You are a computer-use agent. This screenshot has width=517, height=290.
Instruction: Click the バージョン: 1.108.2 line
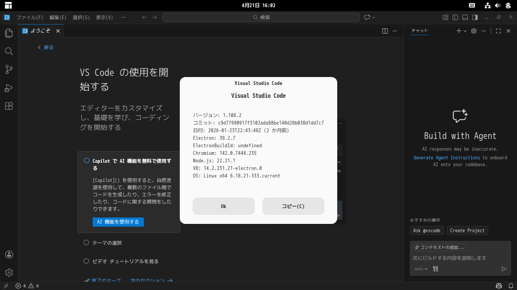(x=217, y=115)
